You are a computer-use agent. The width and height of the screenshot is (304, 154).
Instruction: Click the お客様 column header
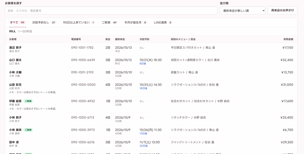pos(13,39)
